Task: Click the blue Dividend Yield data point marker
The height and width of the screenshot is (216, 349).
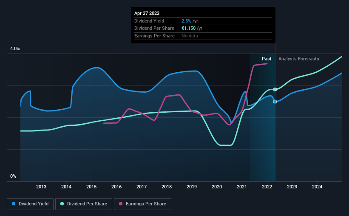Action: click(275, 102)
